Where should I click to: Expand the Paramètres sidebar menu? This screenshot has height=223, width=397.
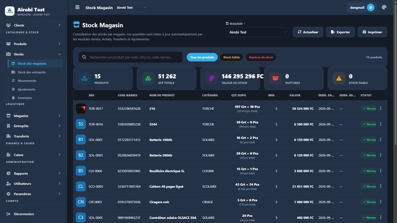click(x=33, y=194)
